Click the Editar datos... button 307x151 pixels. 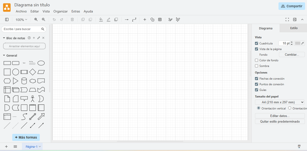coord(280,116)
